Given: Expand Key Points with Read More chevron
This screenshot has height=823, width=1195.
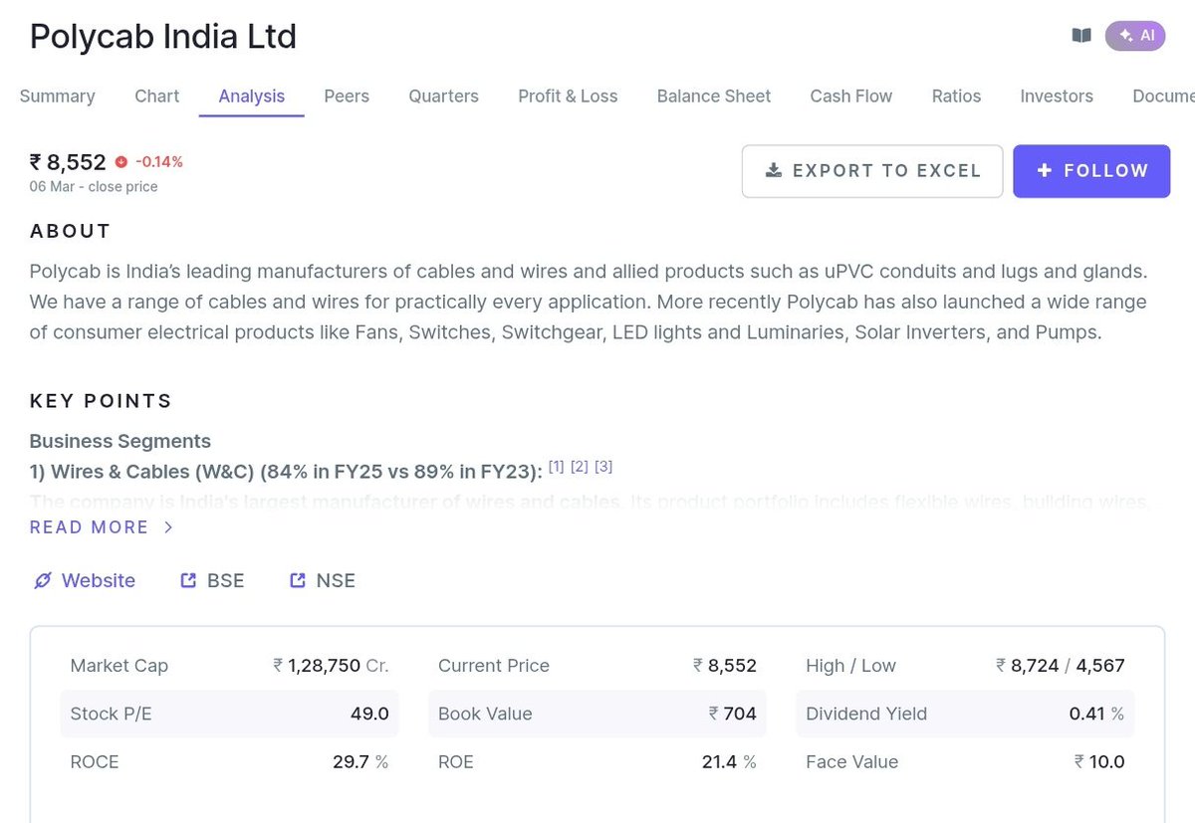Looking at the screenshot, I should [168, 527].
